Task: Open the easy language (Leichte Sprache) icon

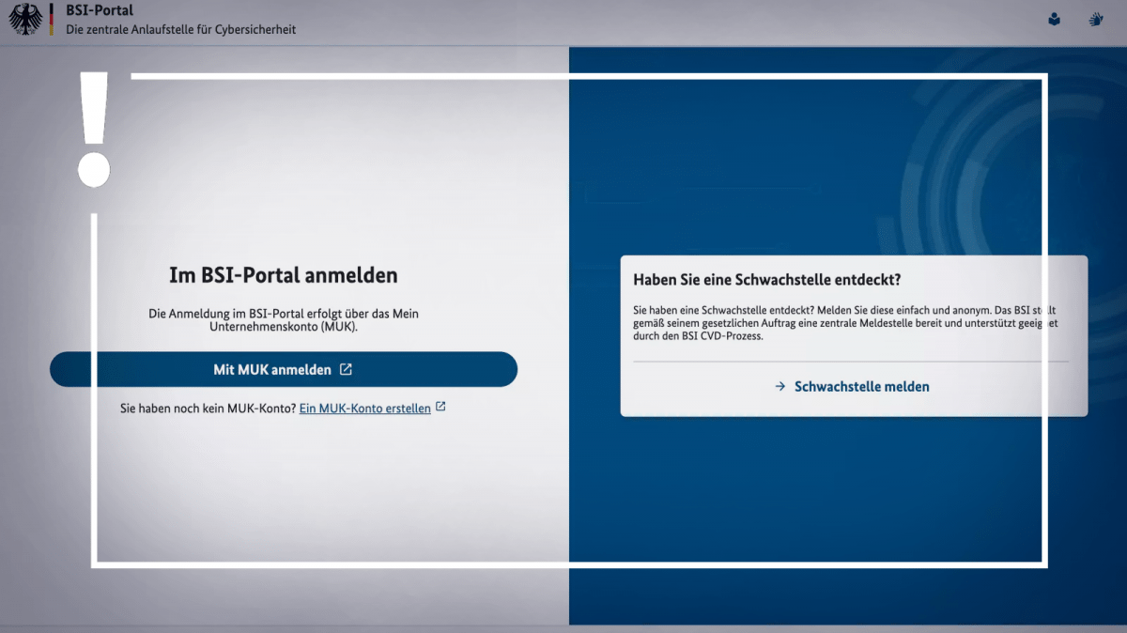Action: 1055,19
